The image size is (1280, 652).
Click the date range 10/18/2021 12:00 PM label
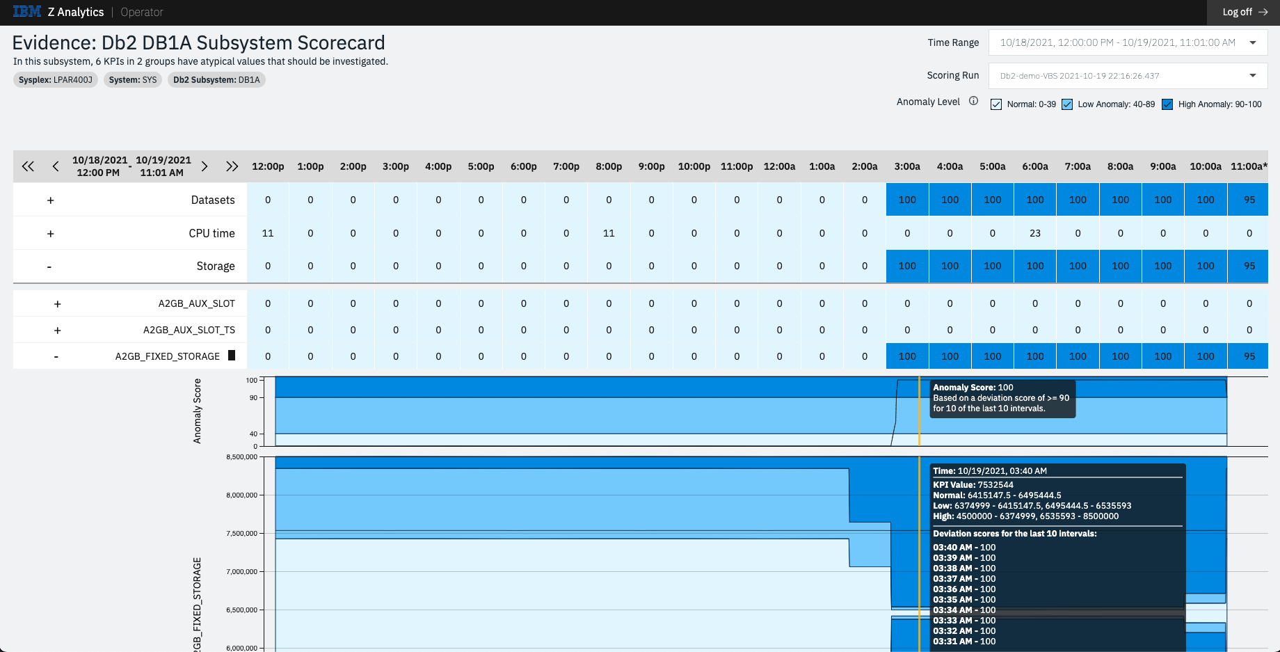[x=99, y=166]
